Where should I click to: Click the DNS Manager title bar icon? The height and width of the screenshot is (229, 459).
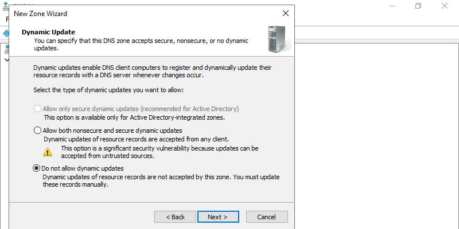click(6, 5)
